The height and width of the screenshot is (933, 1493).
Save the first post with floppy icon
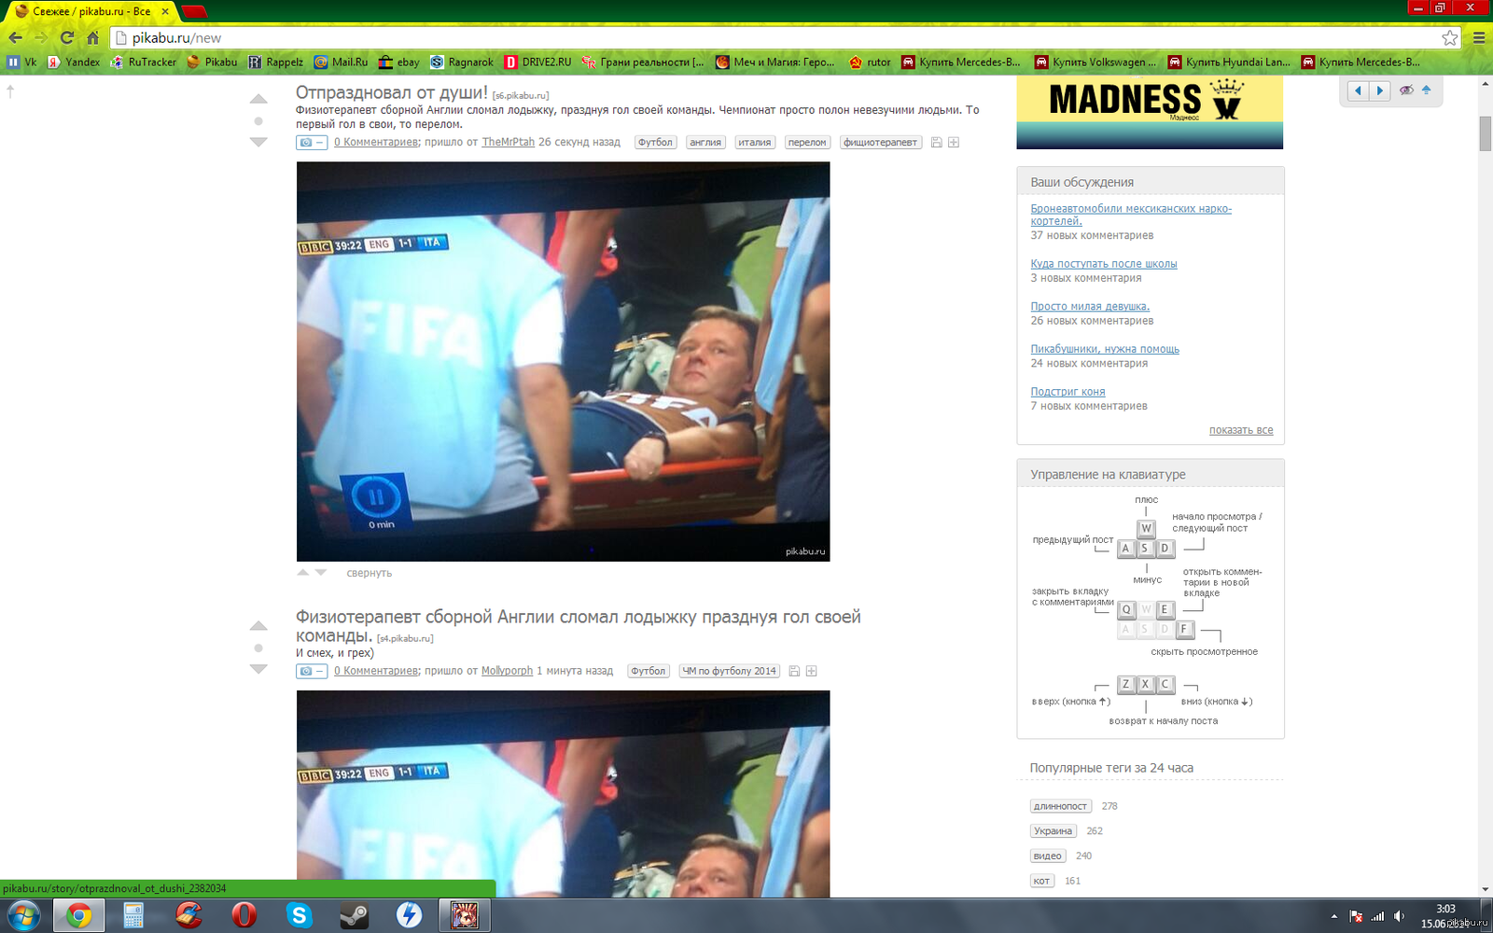point(937,143)
